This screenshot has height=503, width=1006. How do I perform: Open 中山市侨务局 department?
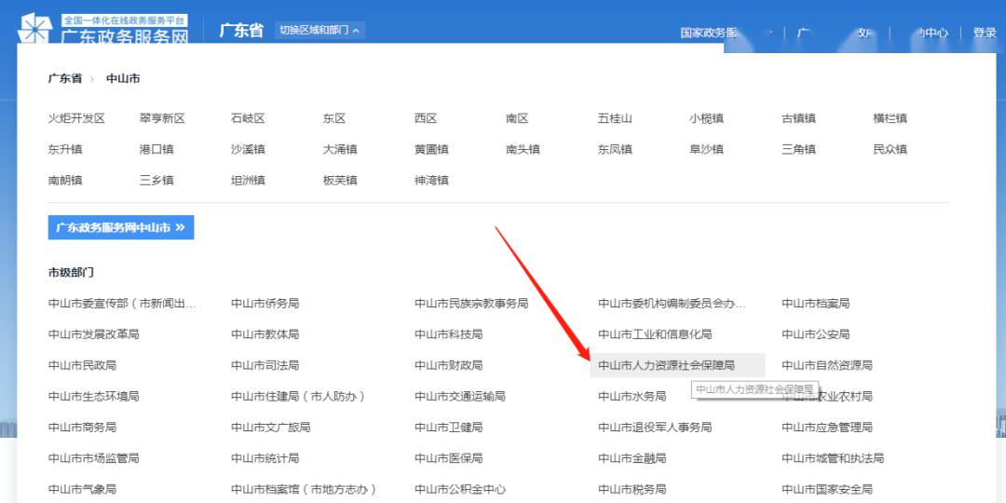tap(265, 304)
